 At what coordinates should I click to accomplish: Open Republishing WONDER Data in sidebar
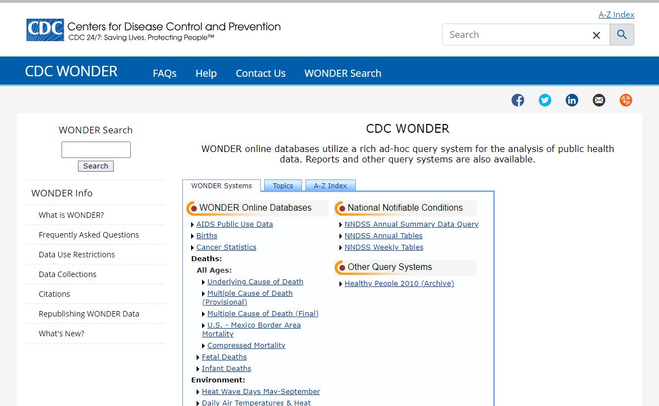coord(89,314)
